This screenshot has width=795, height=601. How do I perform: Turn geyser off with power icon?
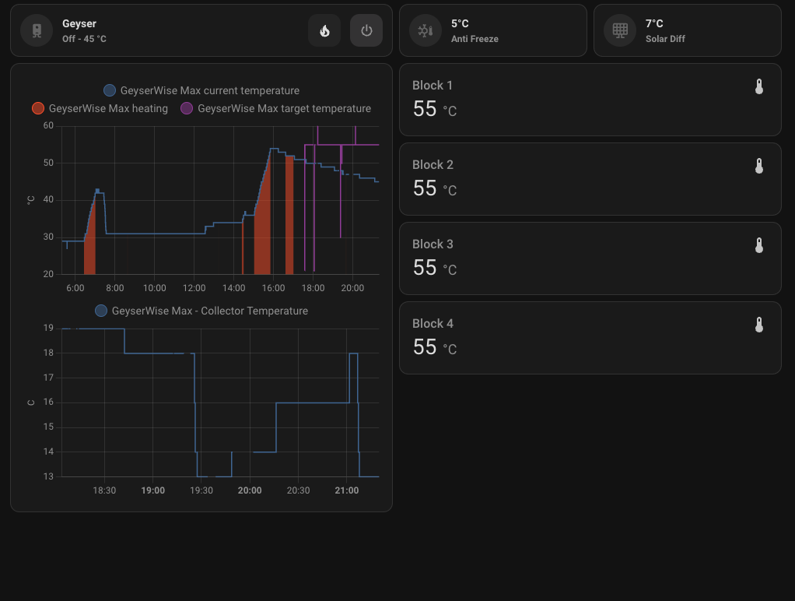366,30
